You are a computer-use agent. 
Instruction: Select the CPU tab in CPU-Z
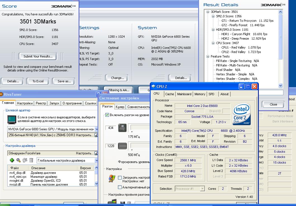click(x=156, y=94)
